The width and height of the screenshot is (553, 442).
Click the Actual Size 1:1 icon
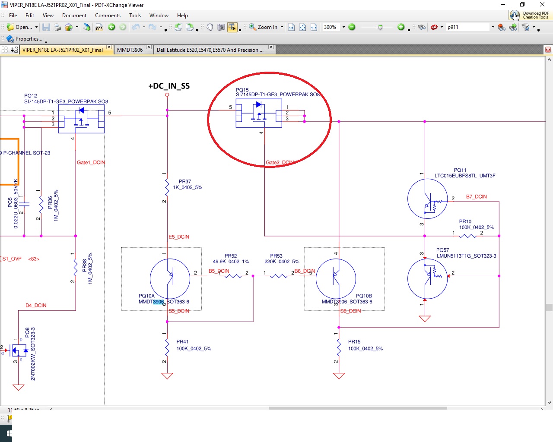[291, 27]
